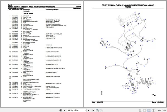Select the SPACER PIN description
167x112 pixels.
click(27, 17)
